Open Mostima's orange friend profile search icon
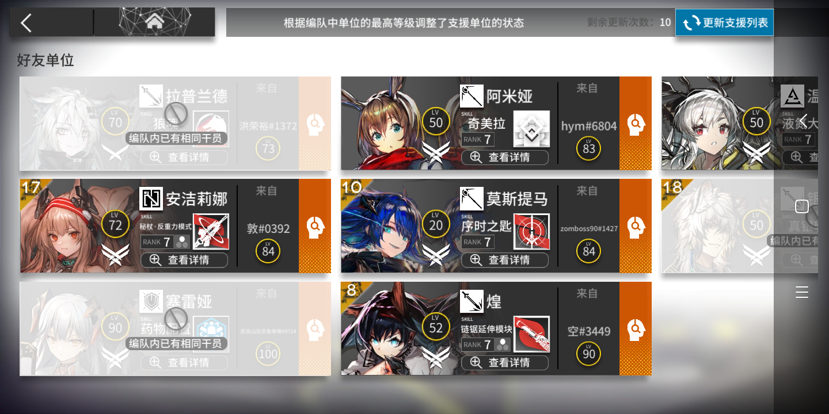829x414 pixels. (636, 226)
